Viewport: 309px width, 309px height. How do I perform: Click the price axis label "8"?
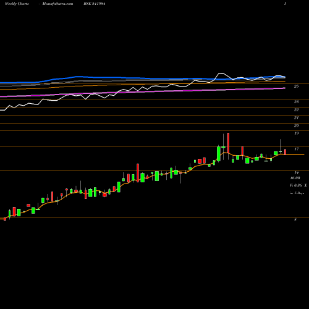click(x=295, y=219)
